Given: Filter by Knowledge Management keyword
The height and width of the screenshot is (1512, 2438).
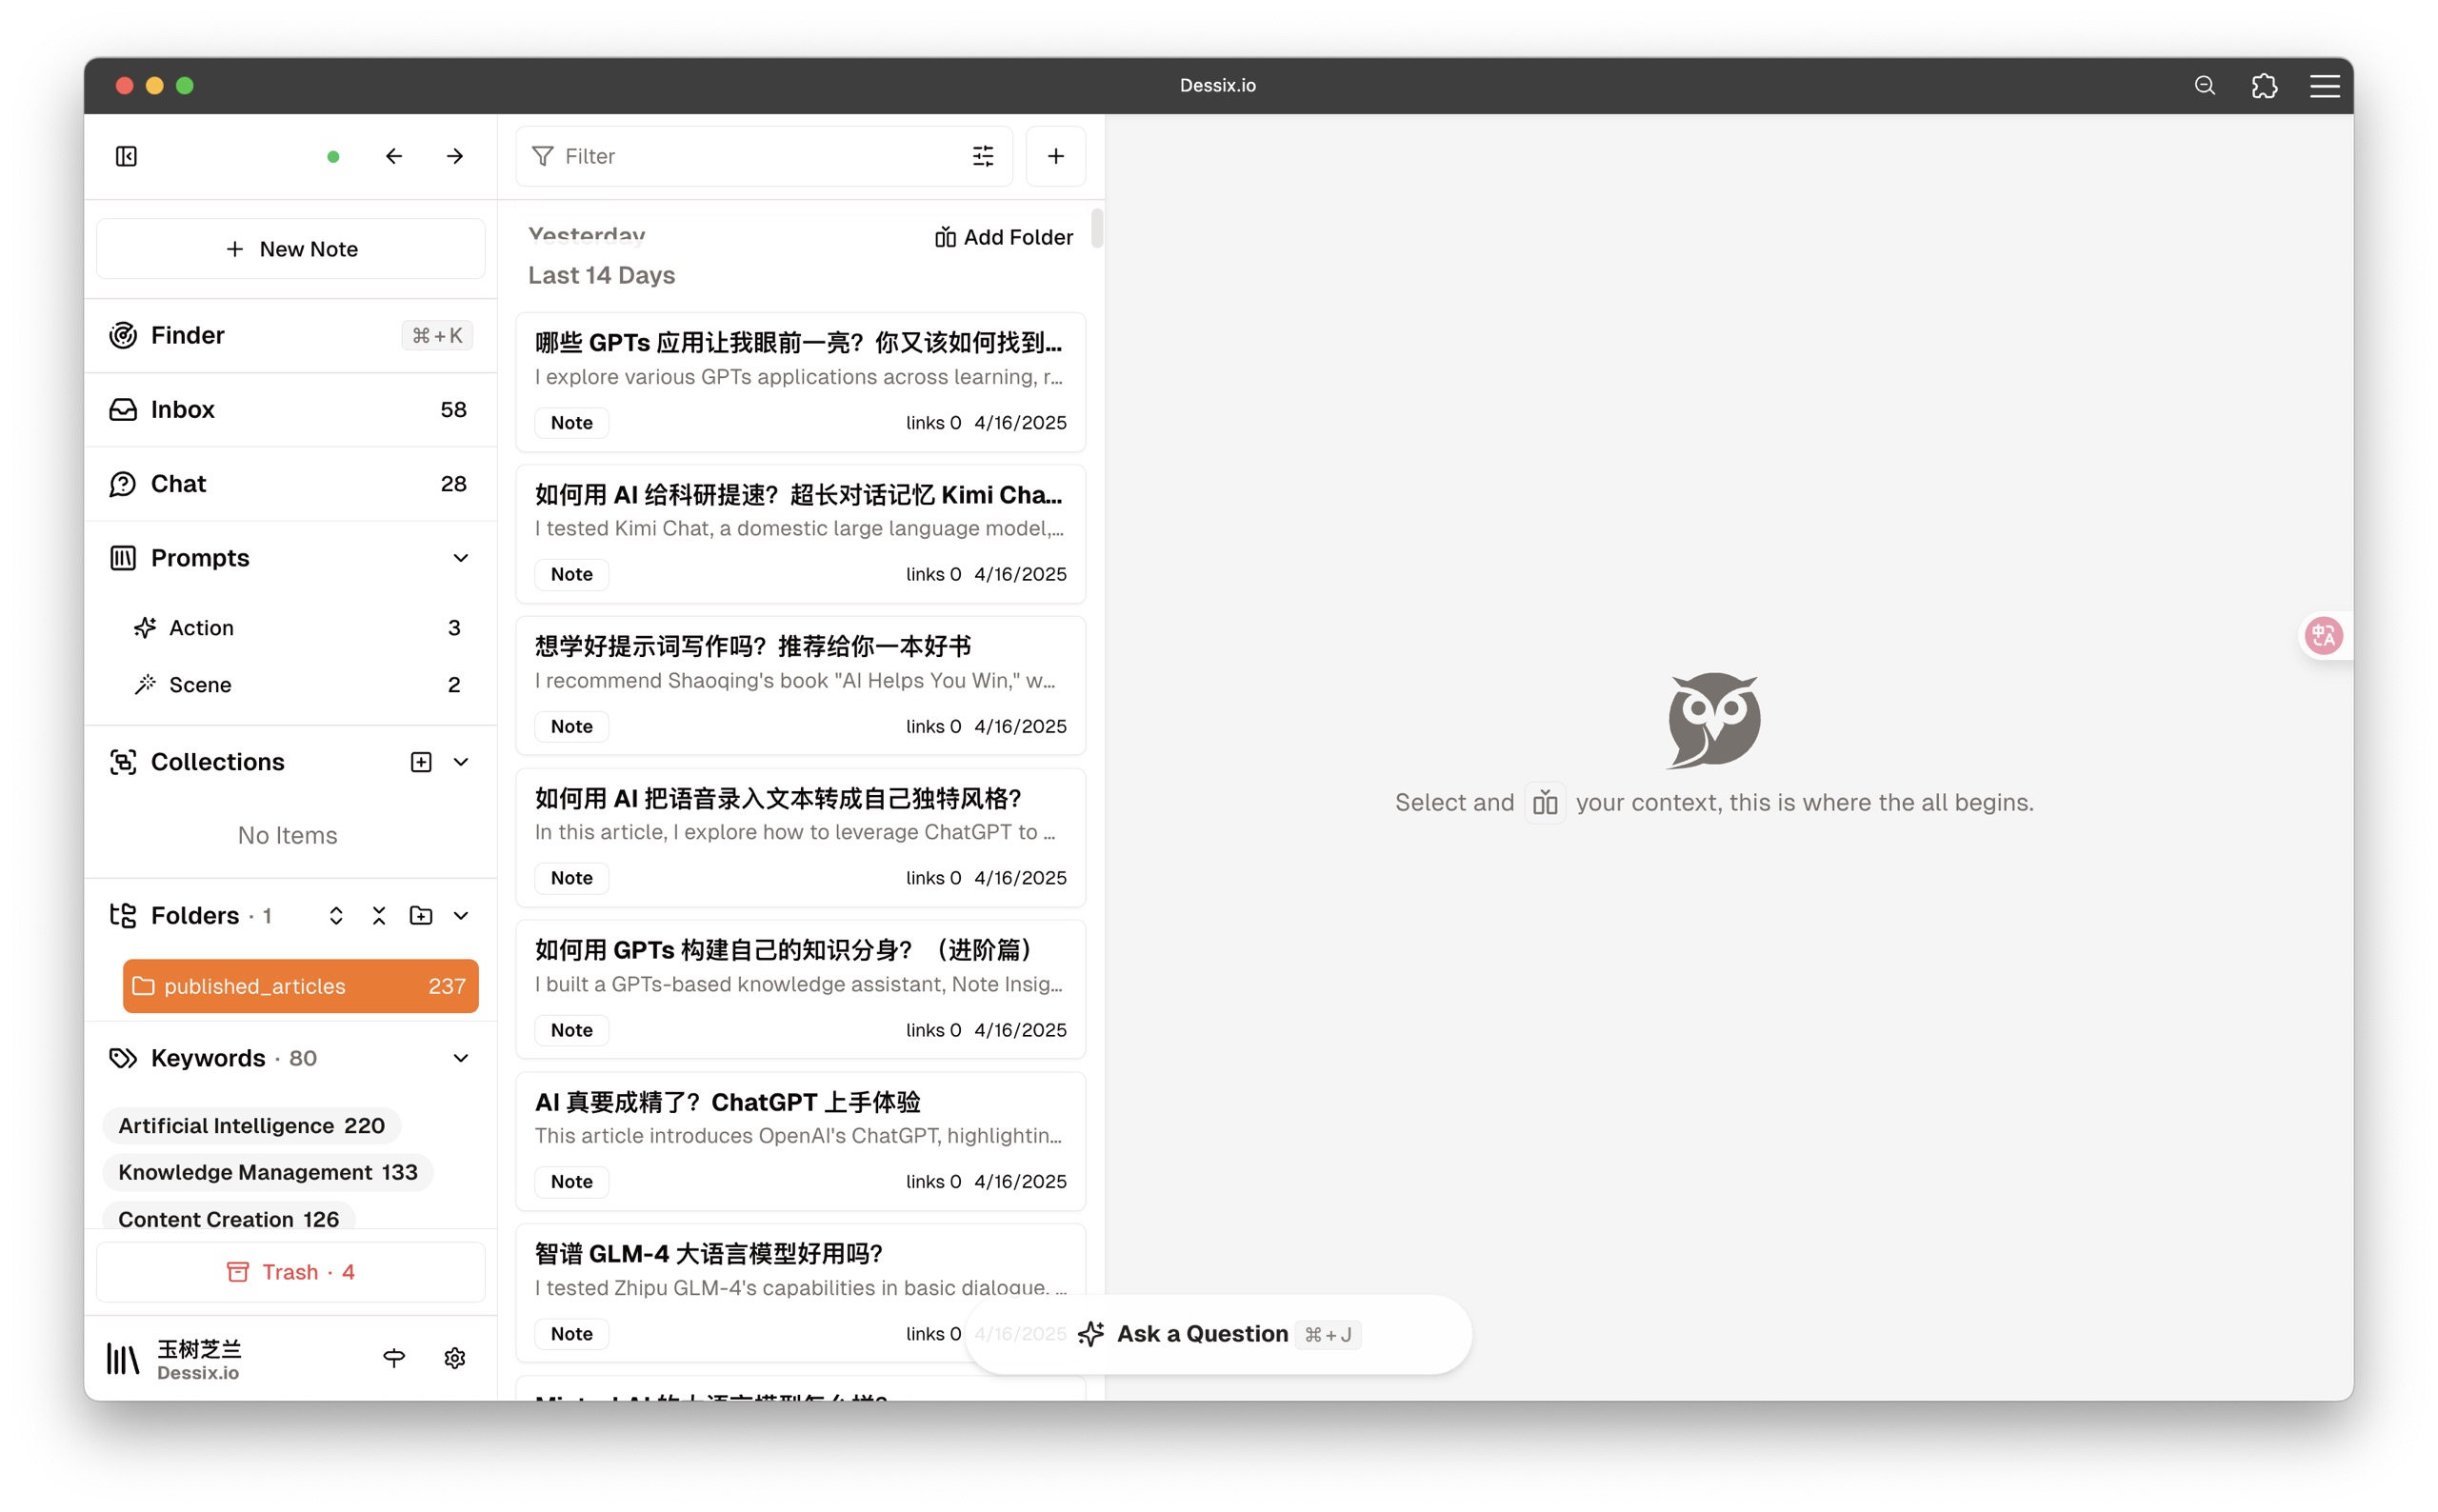Looking at the screenshot, I should tap(268, 1172).
